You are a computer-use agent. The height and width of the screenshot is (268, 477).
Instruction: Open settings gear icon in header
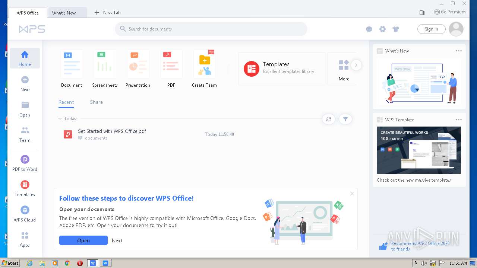(382, 29)
